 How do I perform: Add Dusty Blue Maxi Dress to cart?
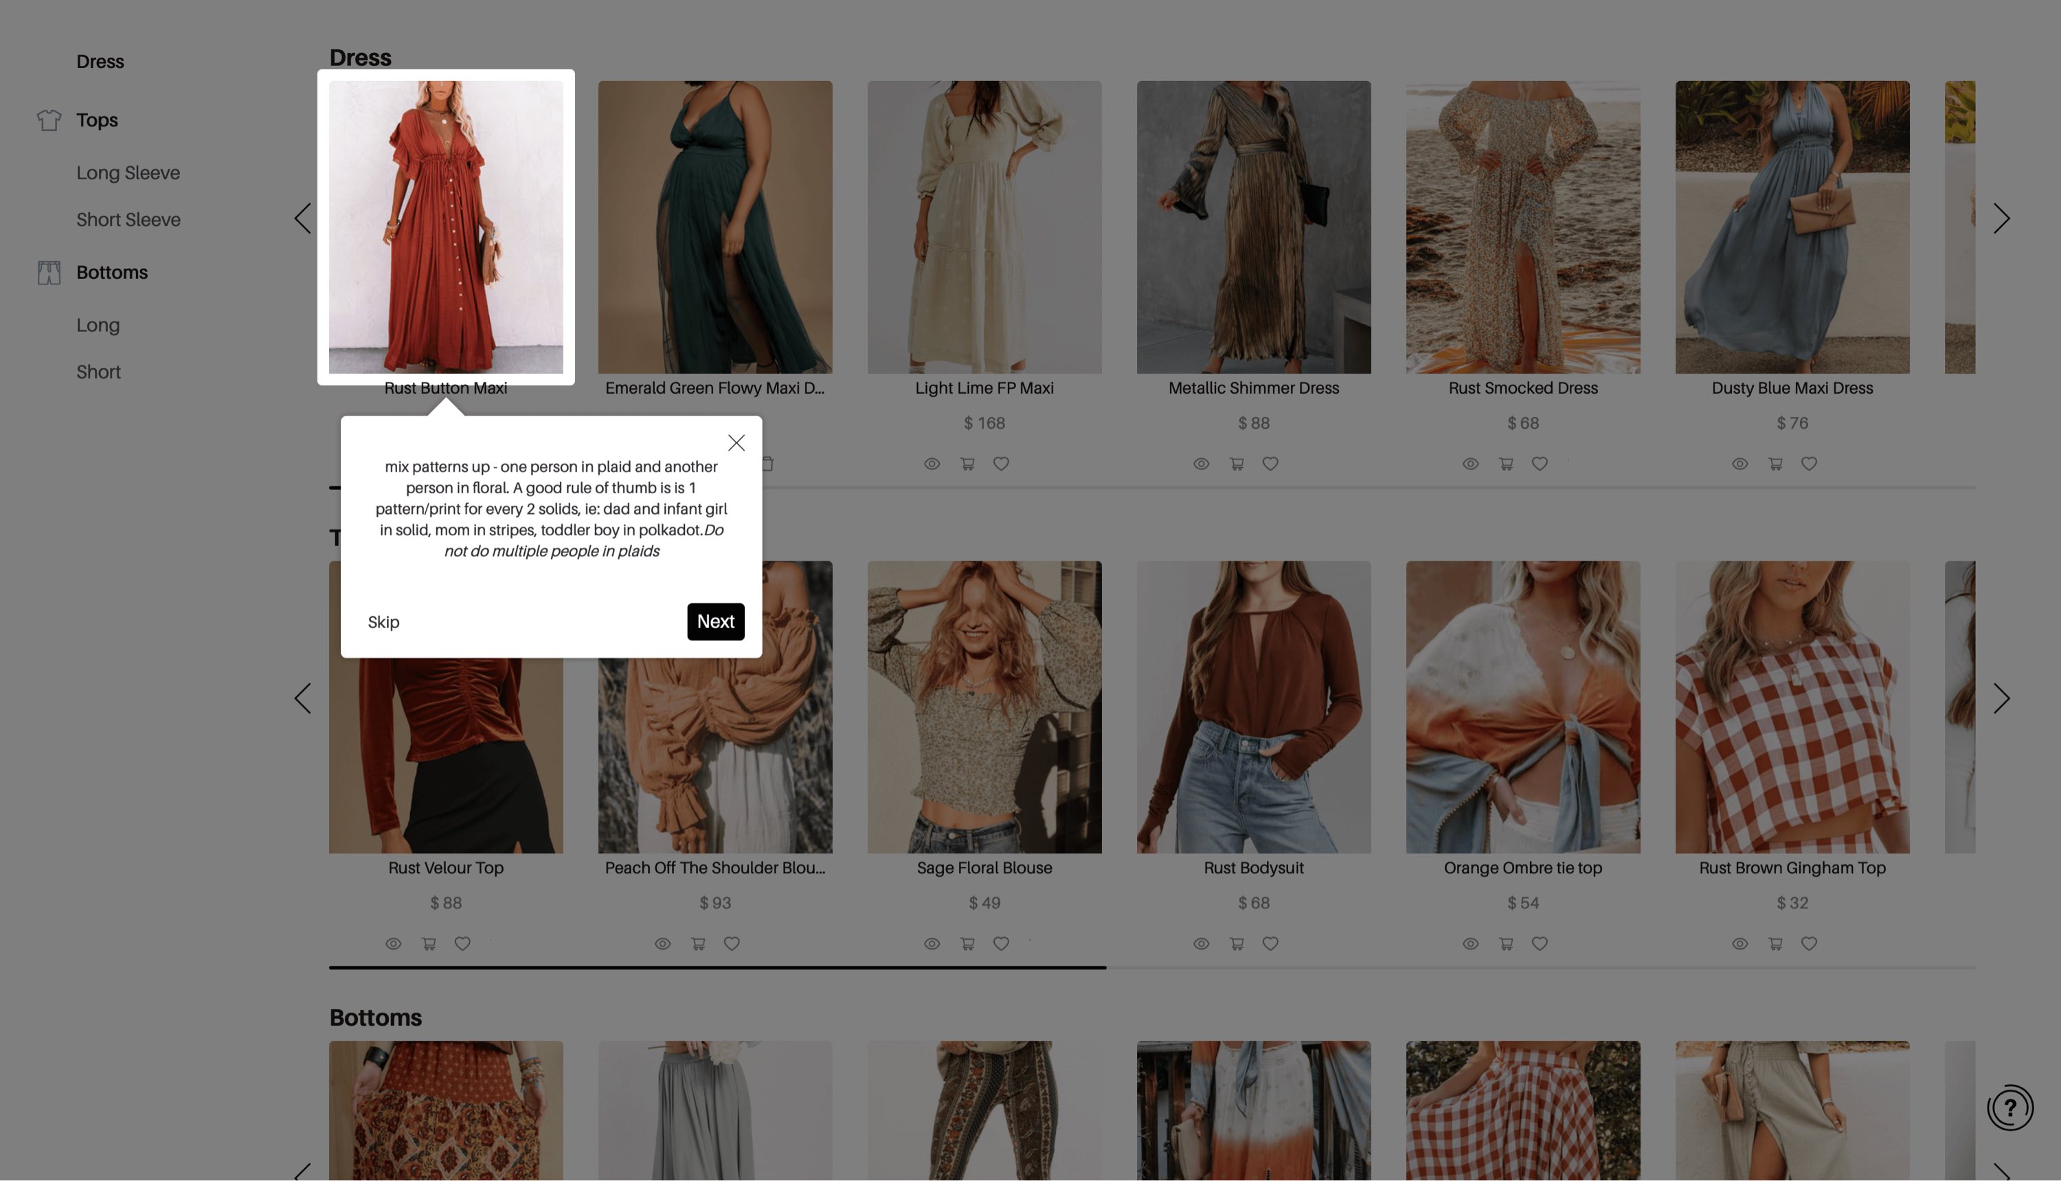click(1775, 464)
